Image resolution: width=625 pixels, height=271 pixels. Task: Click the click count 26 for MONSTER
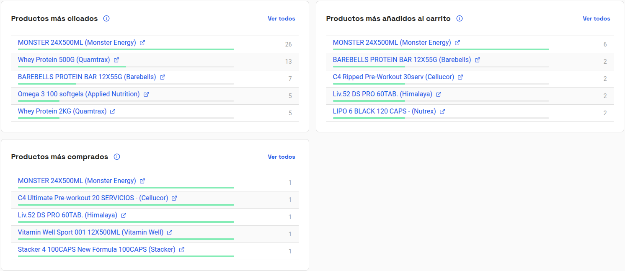[x=288, y=44]
